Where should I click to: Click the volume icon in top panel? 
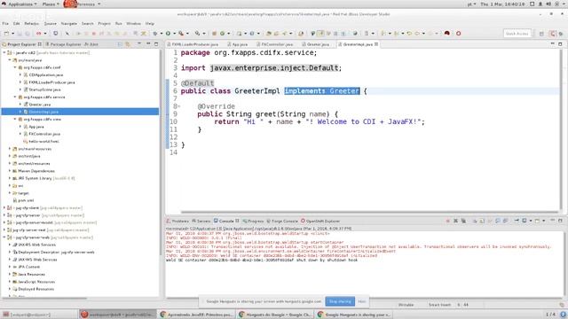(x=548, y=4)
